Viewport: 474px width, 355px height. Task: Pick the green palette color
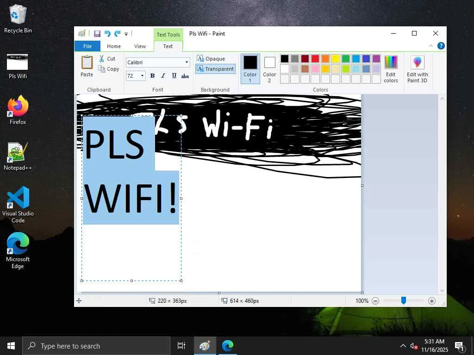[346, 59]
